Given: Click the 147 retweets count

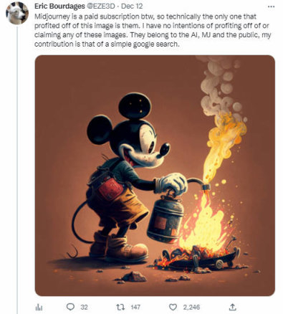Looking at the screenshot, I should point(135,307).
